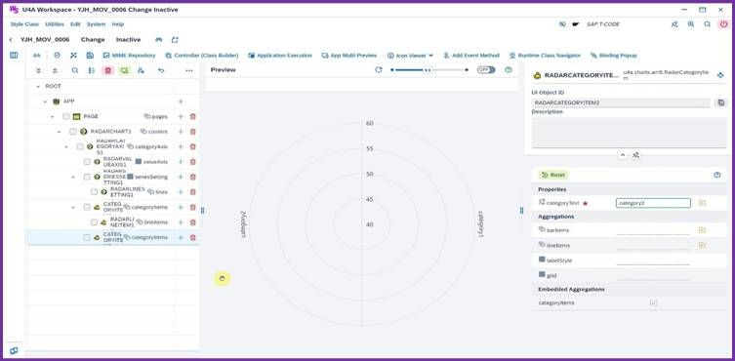The width and height of the screenshot is (735, 361).
Task: Check the PAGE row checkbox
Action: tap(66, 116)
